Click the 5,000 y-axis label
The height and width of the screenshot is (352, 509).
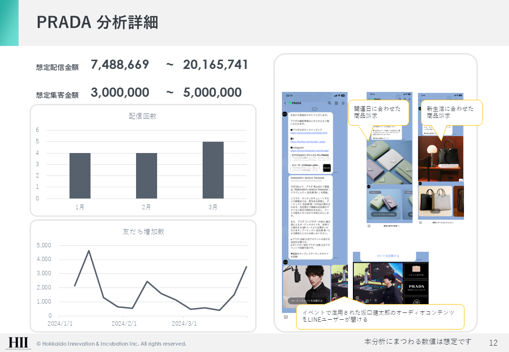tap(44, 245)
